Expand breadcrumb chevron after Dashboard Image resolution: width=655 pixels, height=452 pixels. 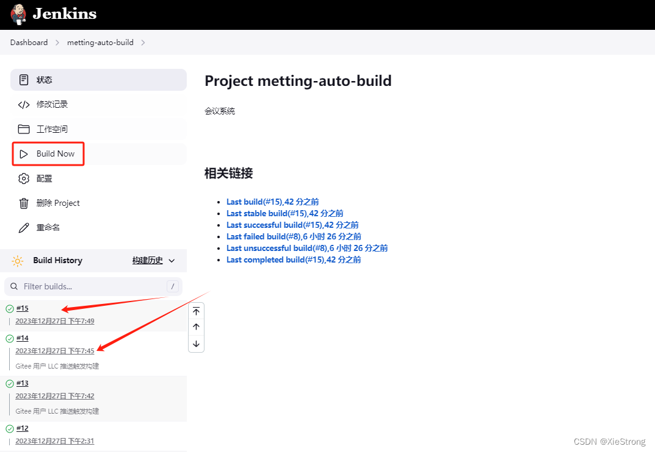coord(57,43)
